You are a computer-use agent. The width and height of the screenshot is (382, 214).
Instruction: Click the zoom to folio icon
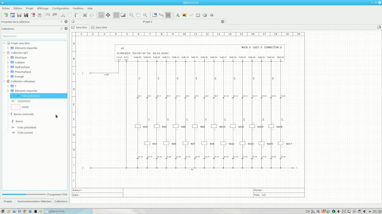pos(138,15)
